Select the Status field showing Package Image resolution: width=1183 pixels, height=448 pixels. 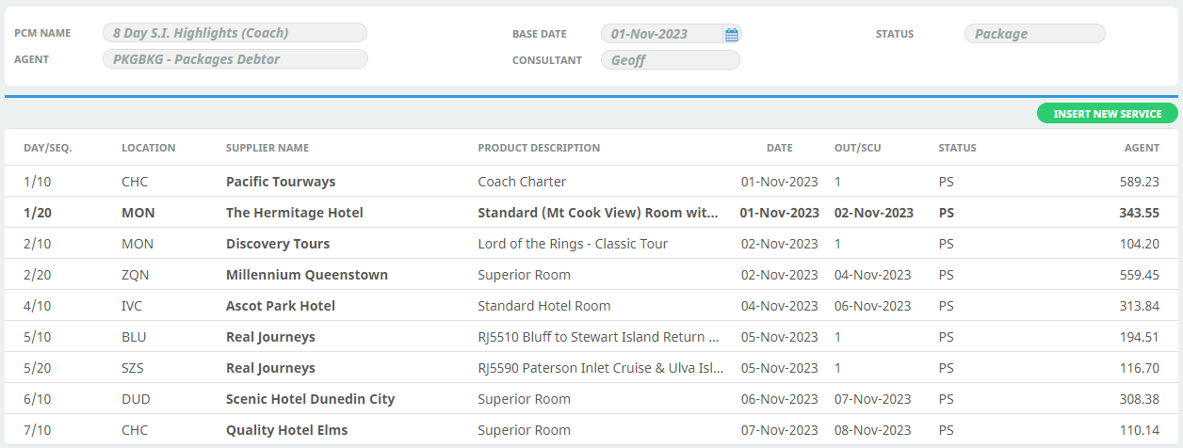(x=1034, y=34)
